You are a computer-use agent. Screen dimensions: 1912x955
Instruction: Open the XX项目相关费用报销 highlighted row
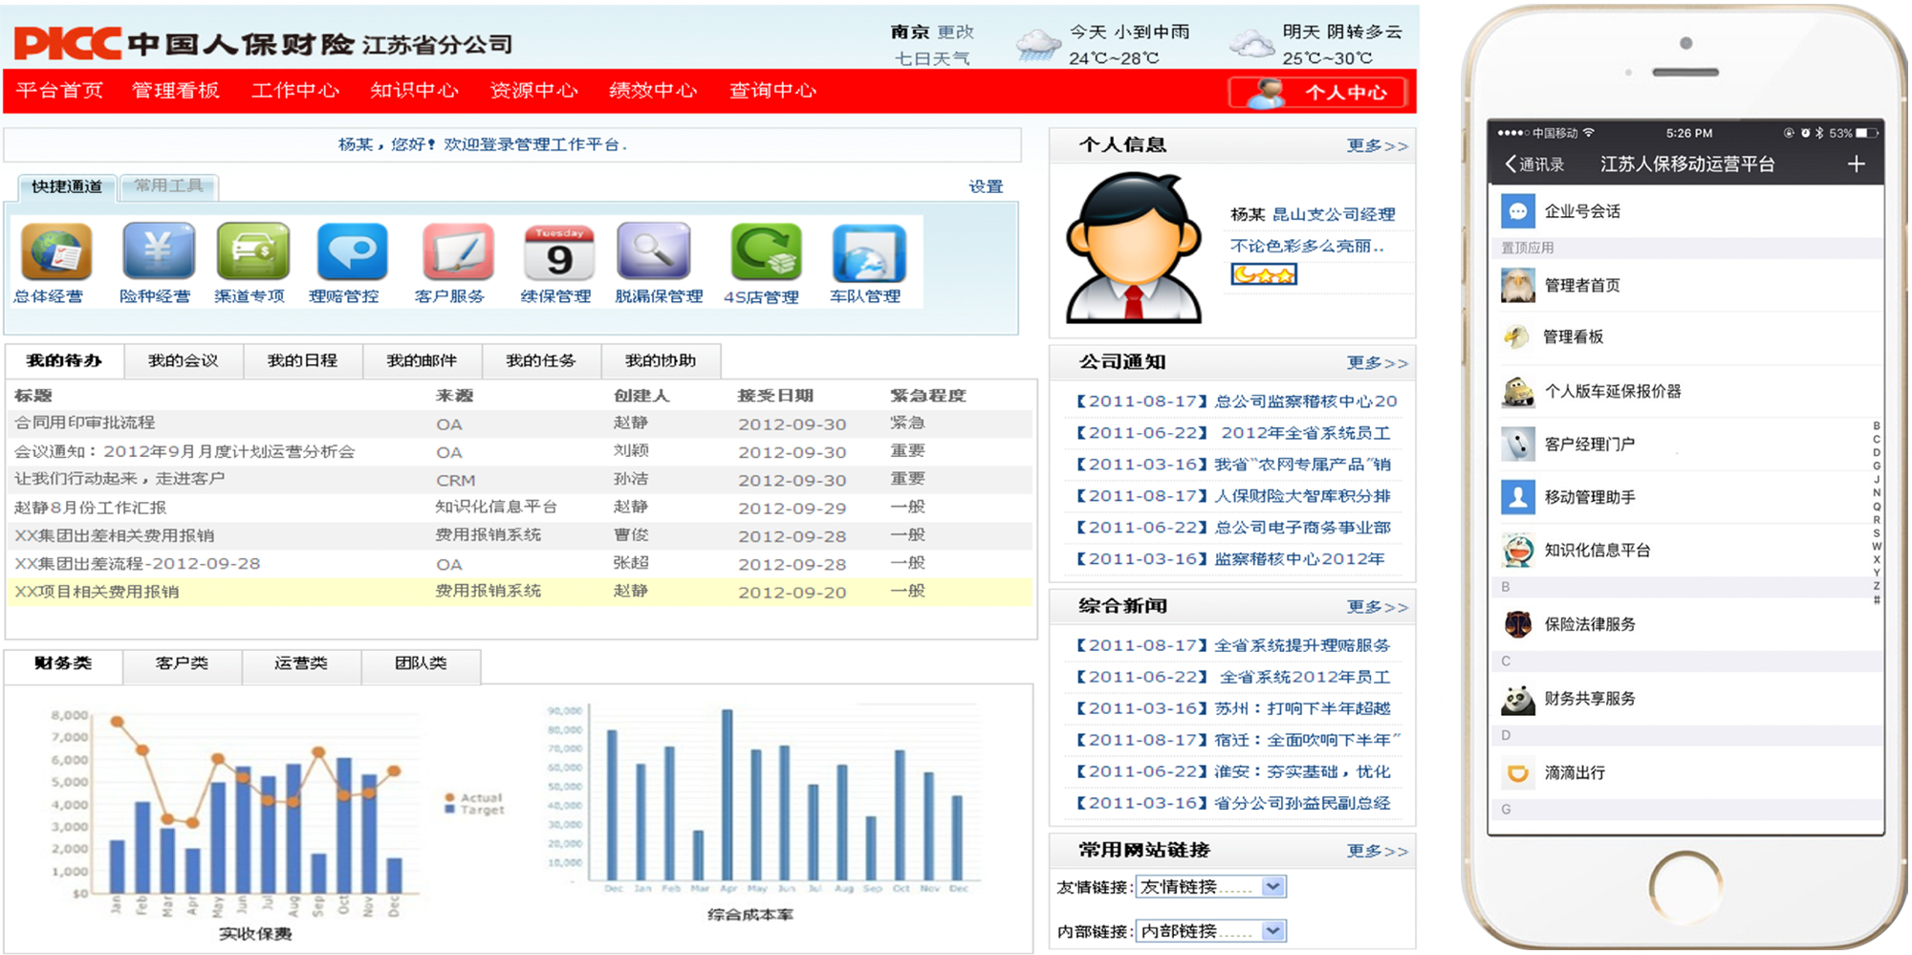click(519, 592)
